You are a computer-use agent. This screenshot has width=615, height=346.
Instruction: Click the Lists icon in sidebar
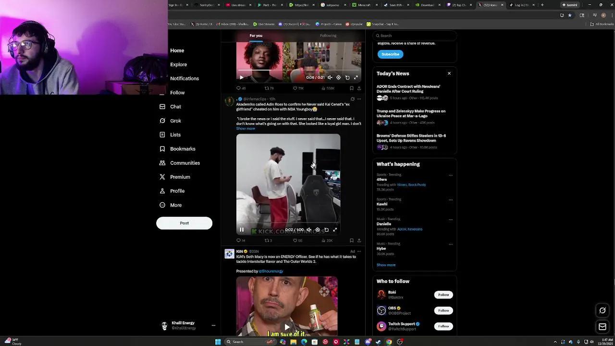(162, 135)
